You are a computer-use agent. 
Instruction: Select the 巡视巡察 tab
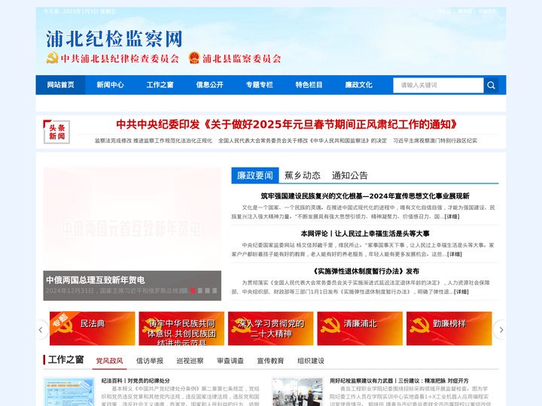pyautogui.click(x=190, y=361)
